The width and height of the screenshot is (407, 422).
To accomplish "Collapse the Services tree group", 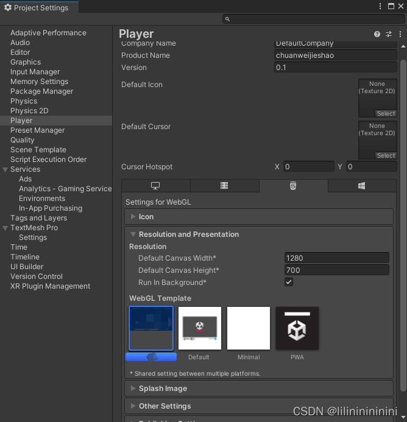I will (5, 169).
